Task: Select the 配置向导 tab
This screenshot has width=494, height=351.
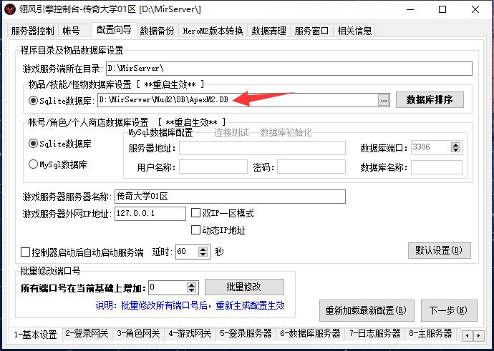Action: coord(114,30)
